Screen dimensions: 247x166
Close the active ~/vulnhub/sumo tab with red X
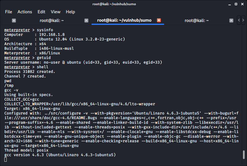(x=159, y=21)
